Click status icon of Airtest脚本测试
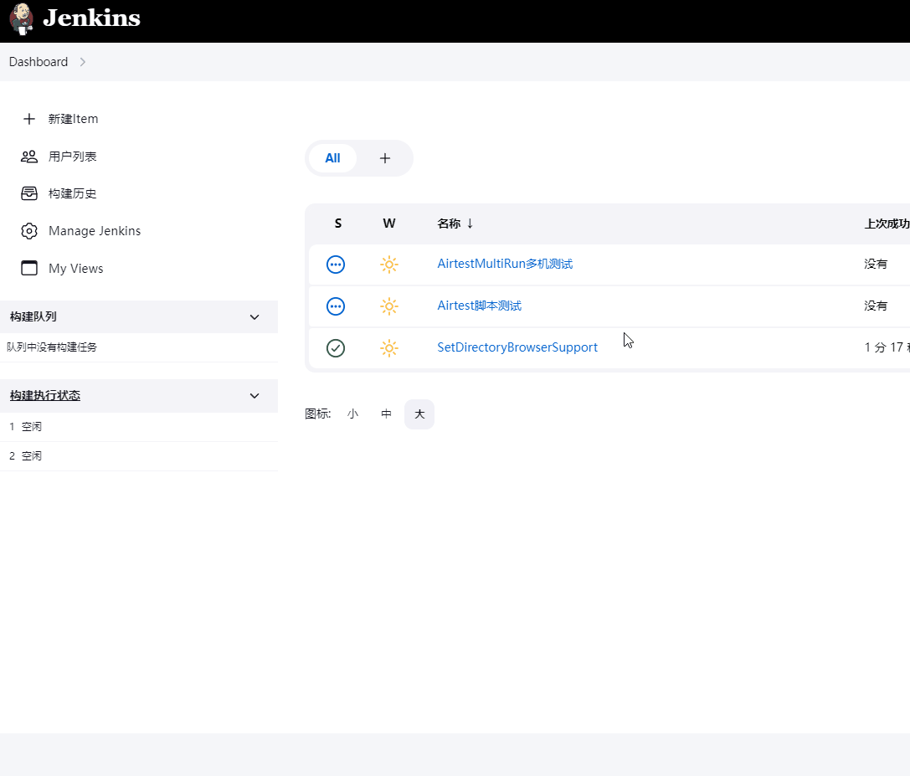This screenshot has width=910, height=776. (336, 306)
